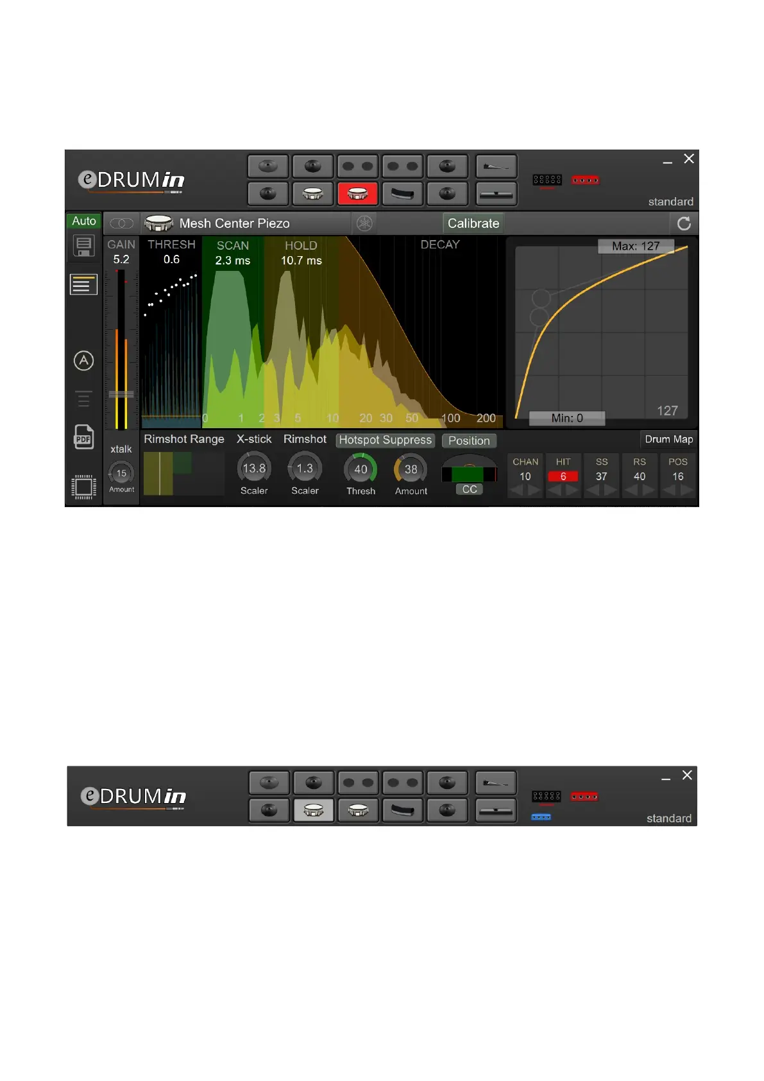This screenshot has height=1081, width=764.
Task: Click the HOLD value 10.7 ms
Action: coord(301,261)
